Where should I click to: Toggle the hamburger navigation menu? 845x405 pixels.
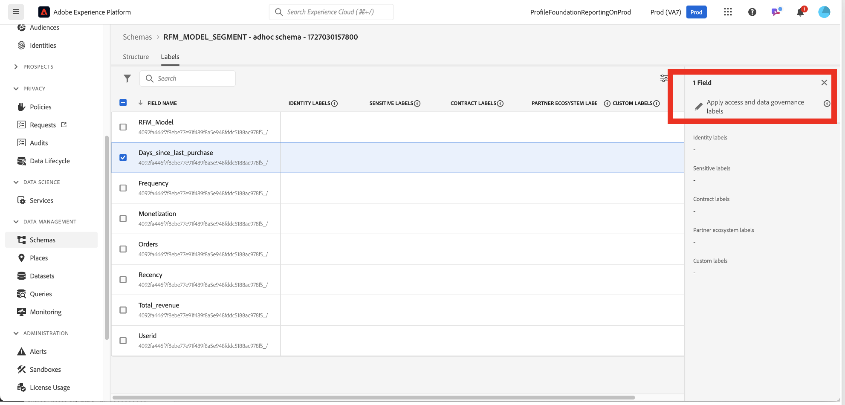tap(16, 12)
